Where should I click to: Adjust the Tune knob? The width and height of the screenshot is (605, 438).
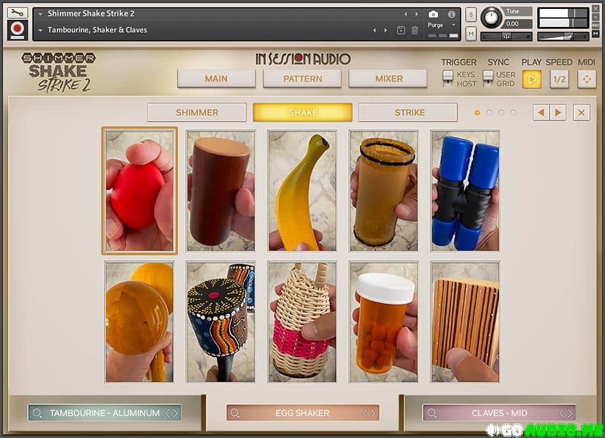[491, 17]
